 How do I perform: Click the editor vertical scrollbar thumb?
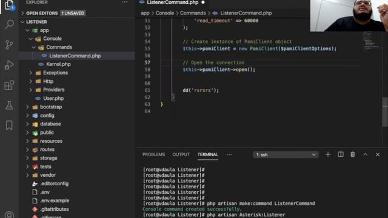tap(385, 111)
